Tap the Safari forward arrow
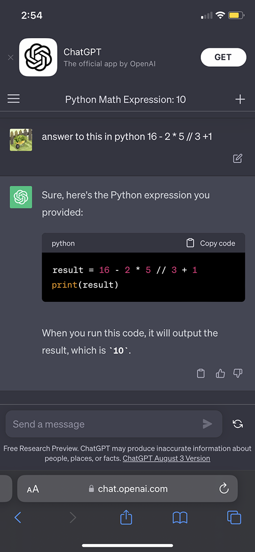255x552 pixels. click(x=72, y=517)
